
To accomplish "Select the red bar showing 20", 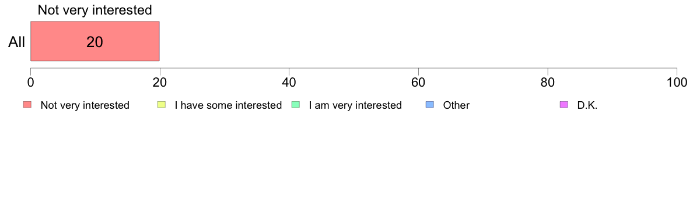I will pos(95,41).
